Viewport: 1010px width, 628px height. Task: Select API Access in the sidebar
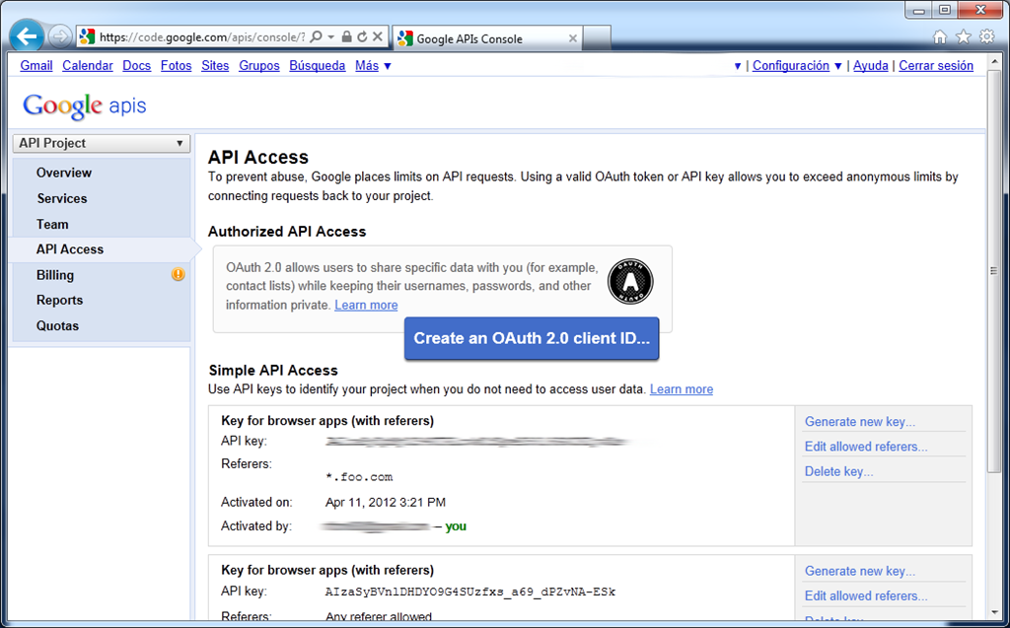click(70, 249)
